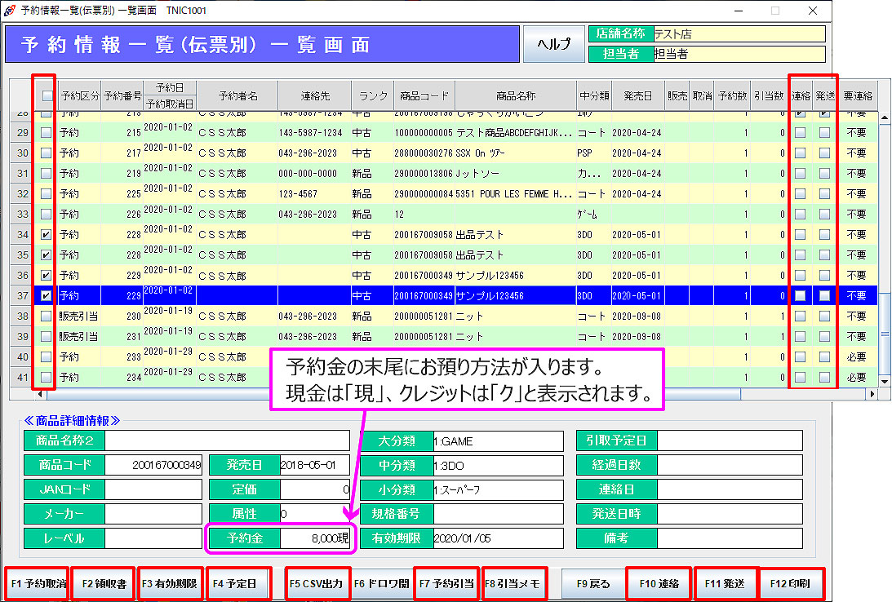Click the horizontal scrollbar right arrow
This screenshot has height=602, width=892.
coord(872,394)
